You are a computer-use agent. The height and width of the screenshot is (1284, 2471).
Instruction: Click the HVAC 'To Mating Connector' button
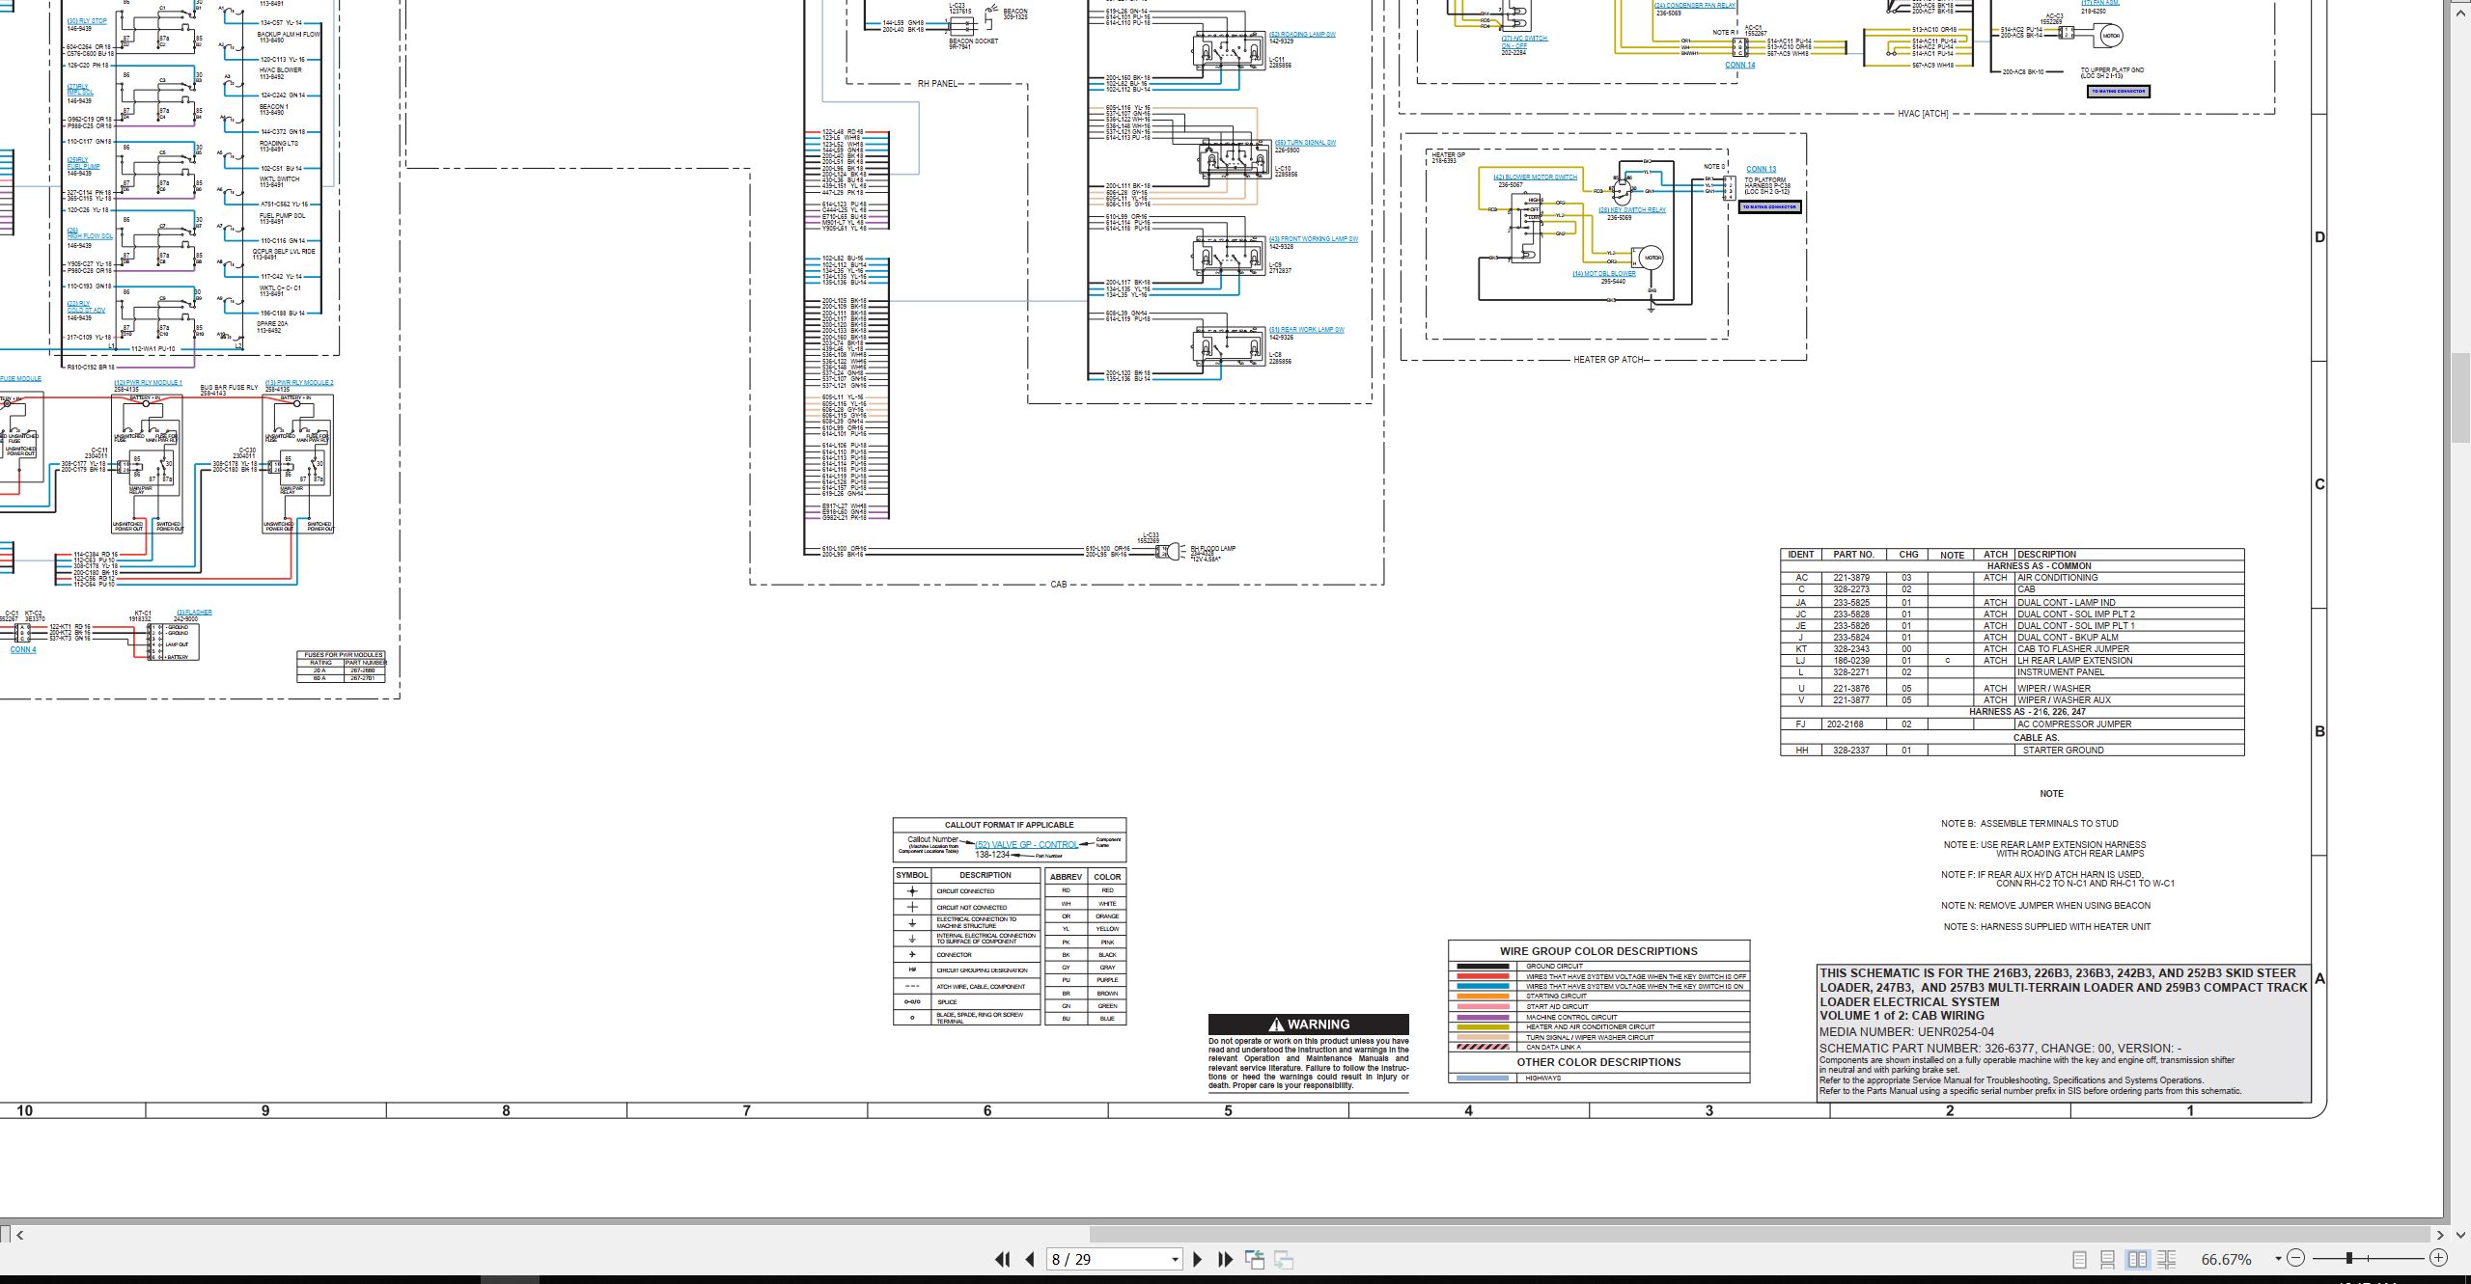(x=2119, y=92)
